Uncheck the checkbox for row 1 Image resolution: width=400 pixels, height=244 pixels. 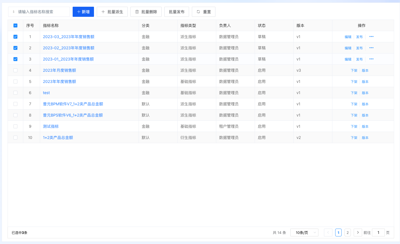(15, 37)
